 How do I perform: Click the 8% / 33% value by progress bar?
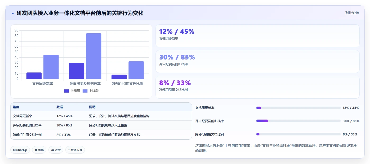point(350,134)
